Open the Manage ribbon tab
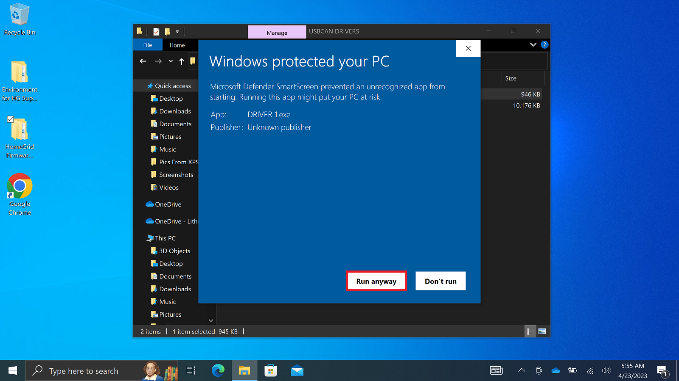This screenshot has height=381, width=679. [x=277, y=33]
